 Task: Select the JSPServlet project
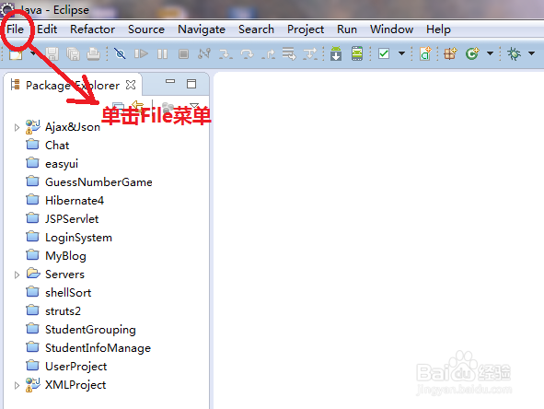pos(72,218)
